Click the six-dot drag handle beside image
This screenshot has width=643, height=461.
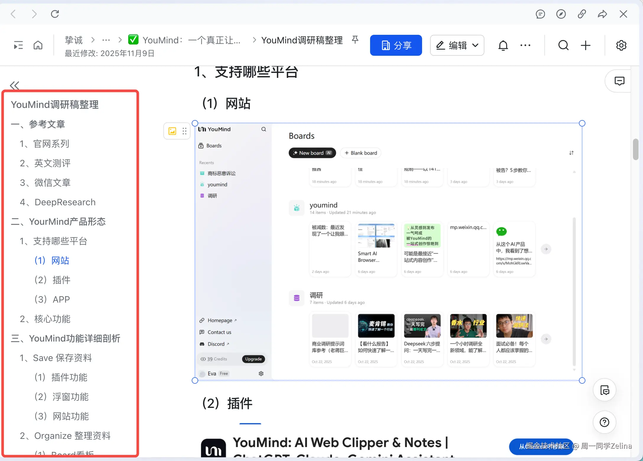point(184,131)
